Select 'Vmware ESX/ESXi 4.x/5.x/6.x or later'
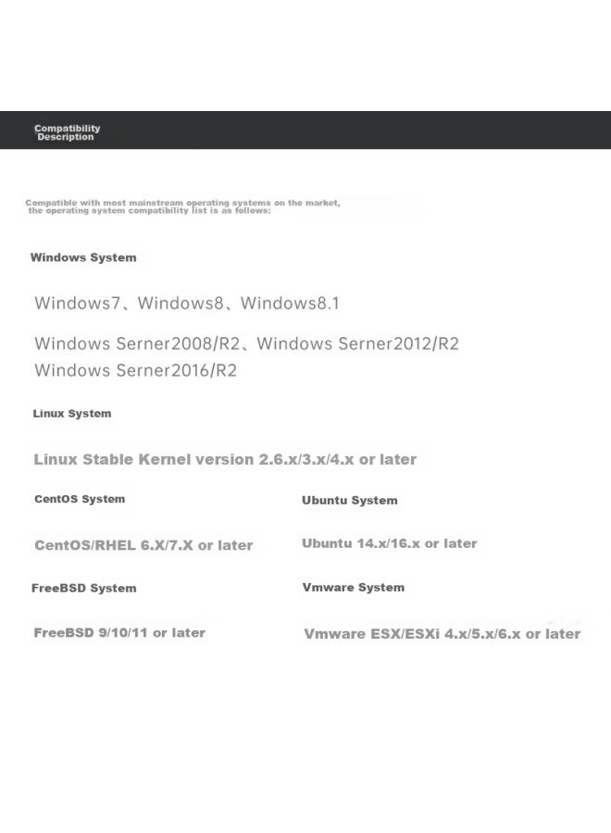Image resolution: width=611 pixels, height=833 pixels. [x=442, y=634]
